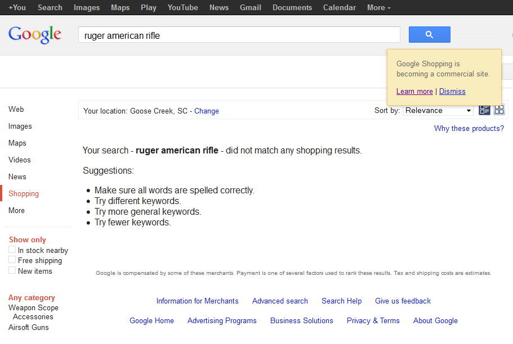513x344 pixels.
Task: Expand More in the left sidebar
Action: [16, 210]
